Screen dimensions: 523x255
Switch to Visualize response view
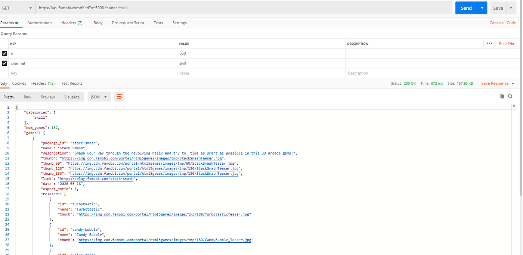pos(72,97)
